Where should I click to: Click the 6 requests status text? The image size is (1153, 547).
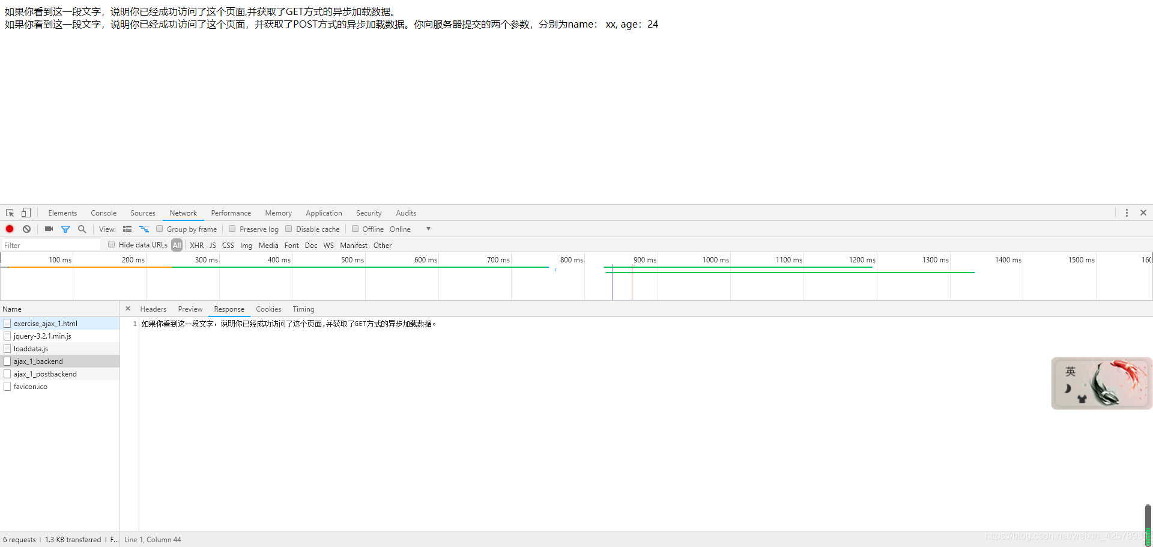point(19,540)
